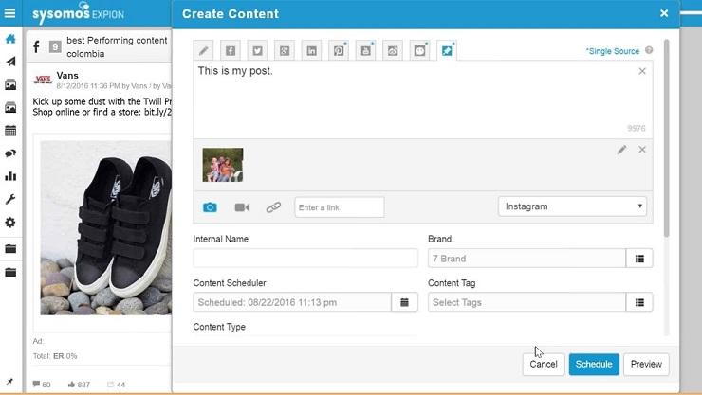Select the generic pencil compose tab
702x395 pixels.
(x=203, y=50)
